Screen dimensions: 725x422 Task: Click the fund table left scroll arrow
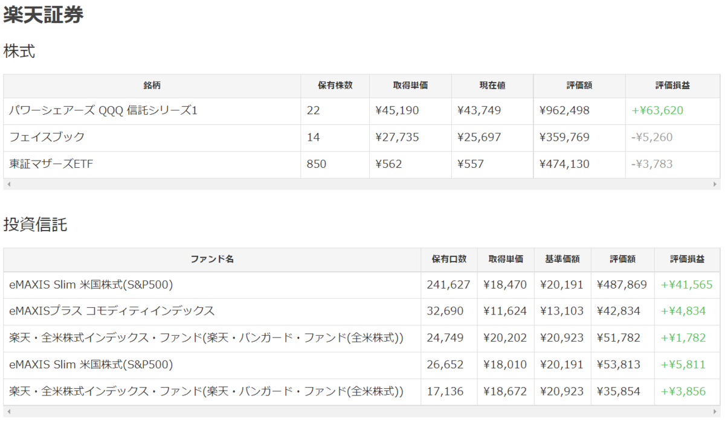click(8, 411)
